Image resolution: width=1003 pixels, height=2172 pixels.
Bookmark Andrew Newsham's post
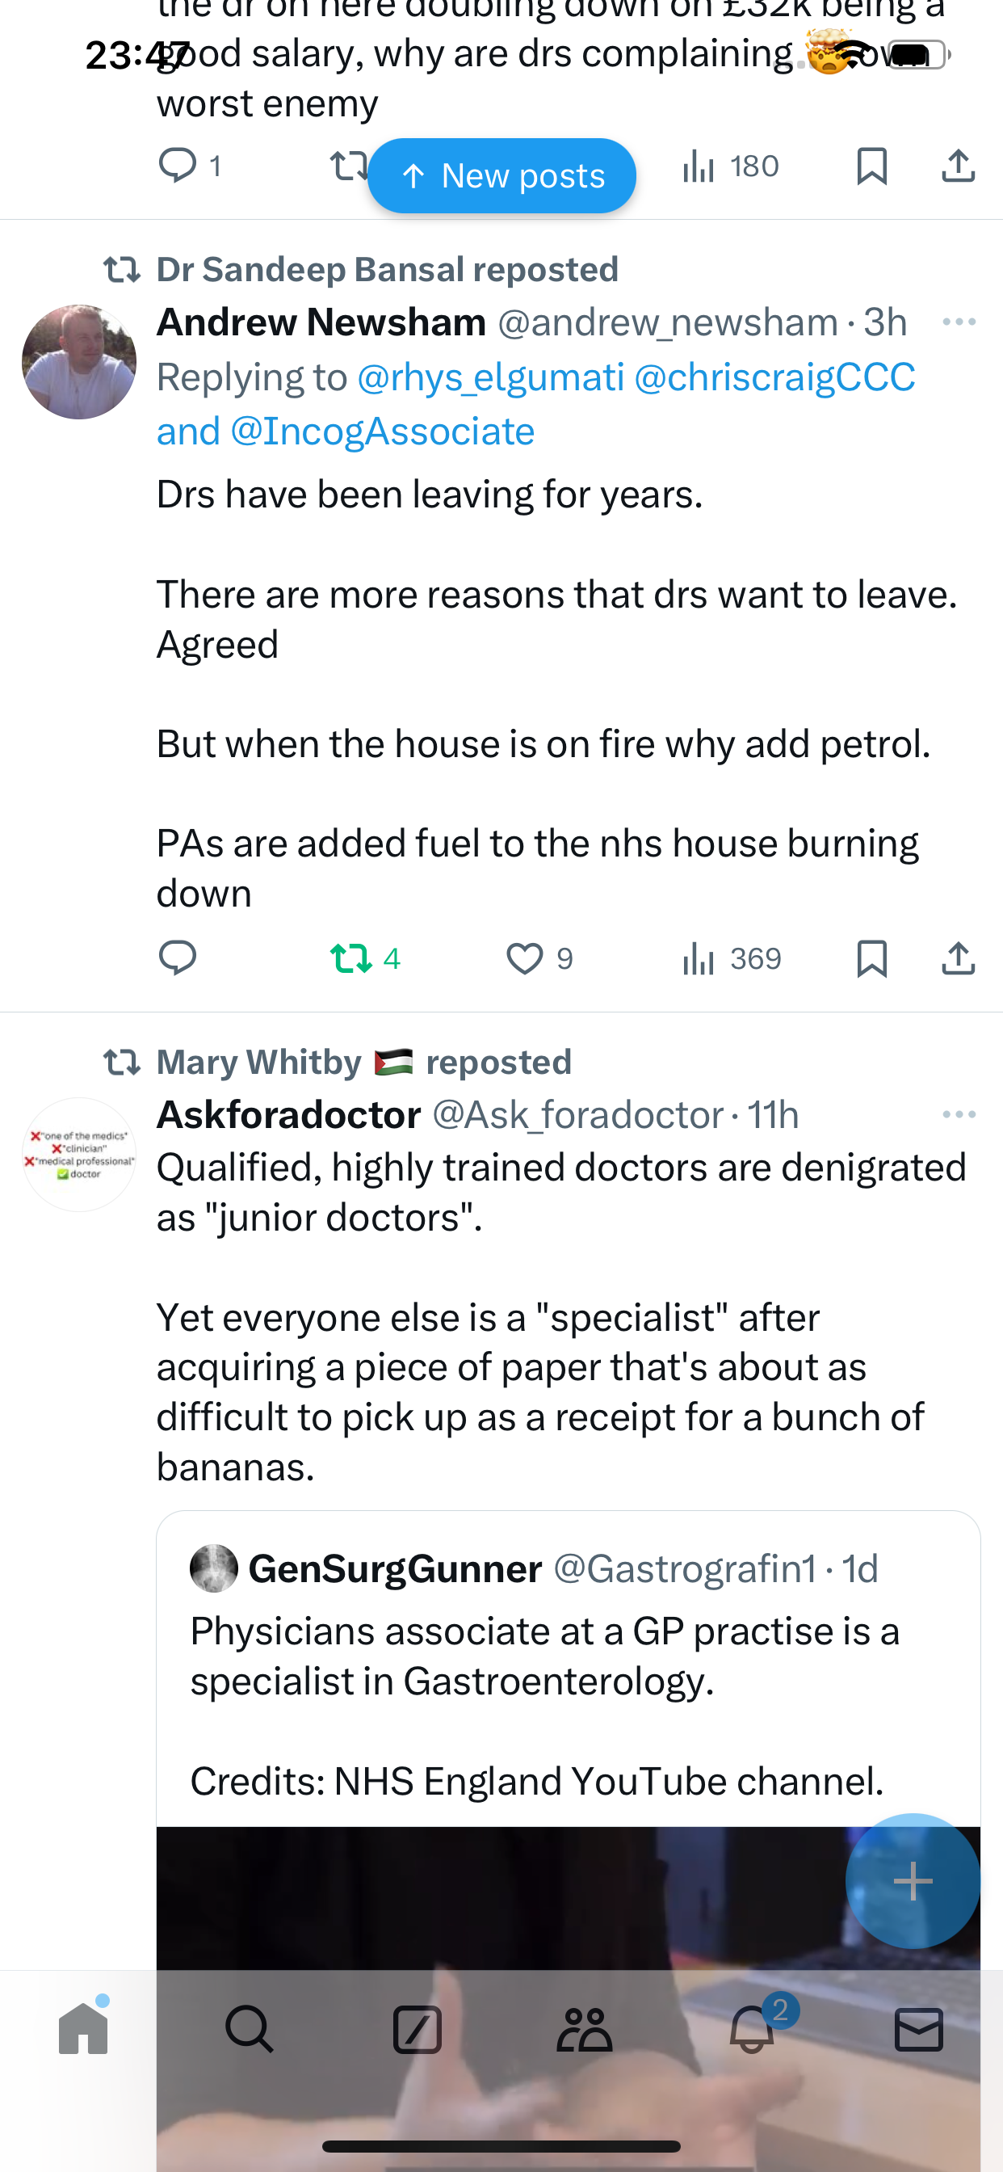(x=871, y=958)
